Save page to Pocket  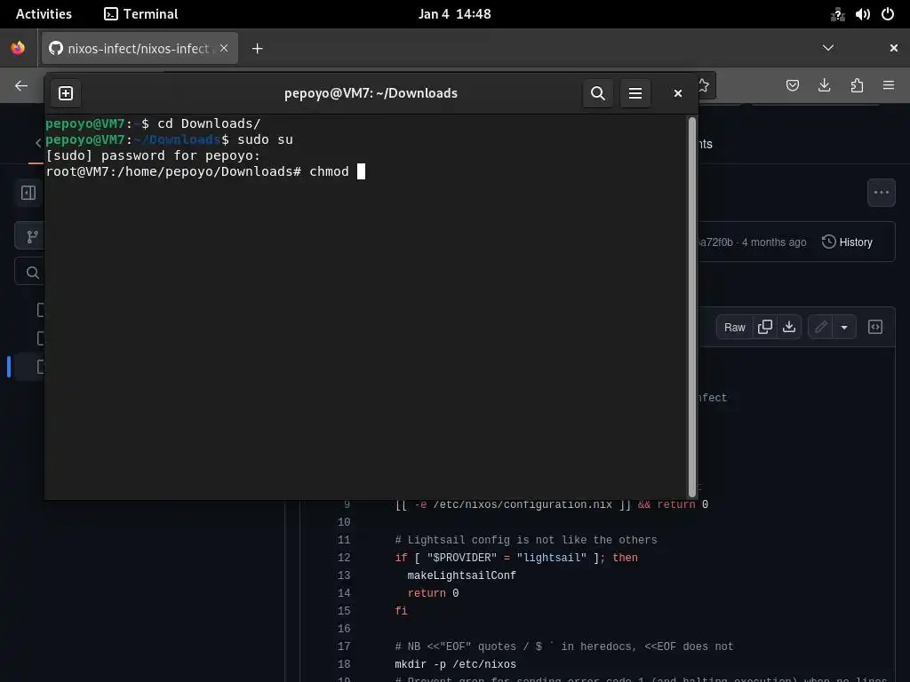click(792, 86)
